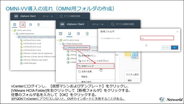Viewport: 184px width, 104px height.
Task: Open the Networking view in front vSphere window
Action: pyautogui.click(x=87, y=34)
